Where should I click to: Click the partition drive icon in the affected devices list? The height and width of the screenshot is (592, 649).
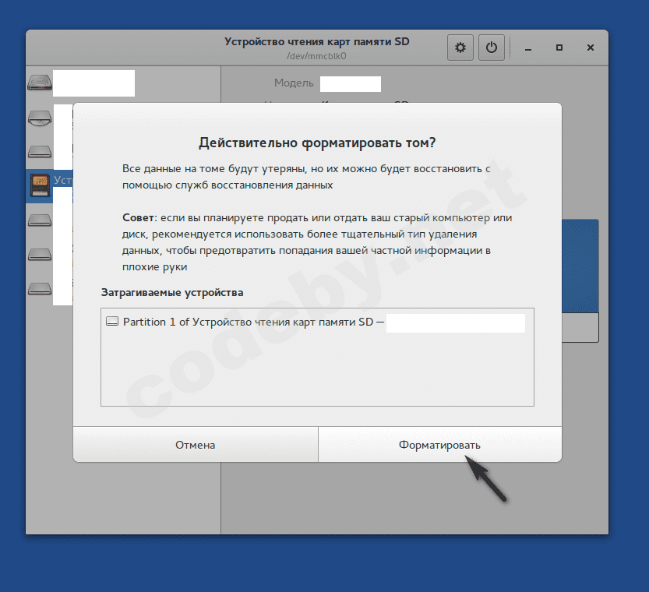point(112,322)
